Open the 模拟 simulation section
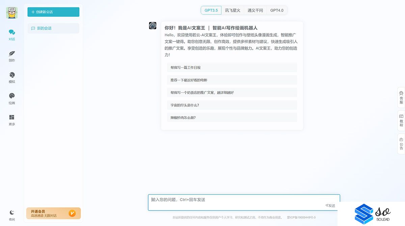The image size is (405, 226). click(12, 77)
